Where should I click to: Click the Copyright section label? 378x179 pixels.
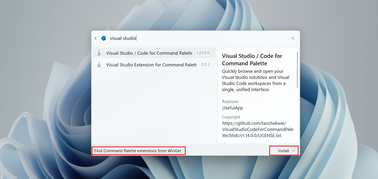pyautogui.click(x=231, y=117)
